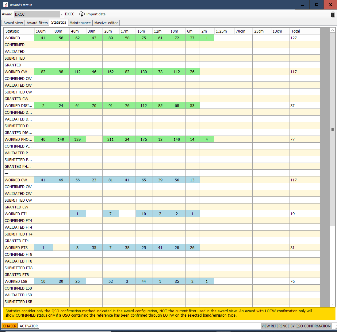337x332 pixels.
Task: Close the Awards status window
Action: tap(331, 5)
